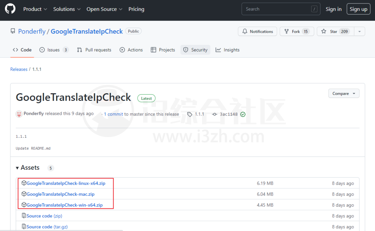Switch to the Actions tab
Viewport: 375px width, 231px height.
point(131,50)
